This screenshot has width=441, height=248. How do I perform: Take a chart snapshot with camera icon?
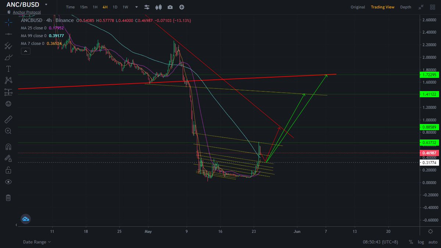[170, 7]
